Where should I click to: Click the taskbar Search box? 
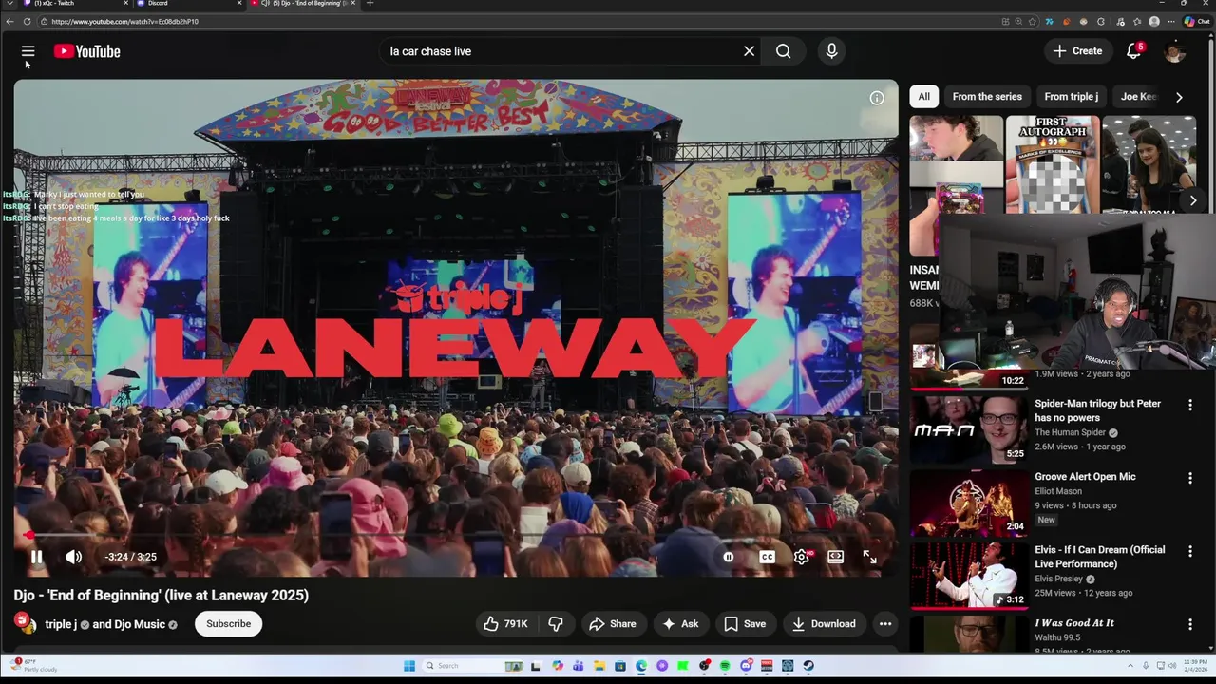pos(473,666)
